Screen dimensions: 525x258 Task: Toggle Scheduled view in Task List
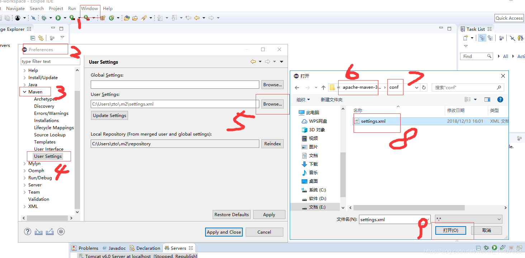pos(490,38)
